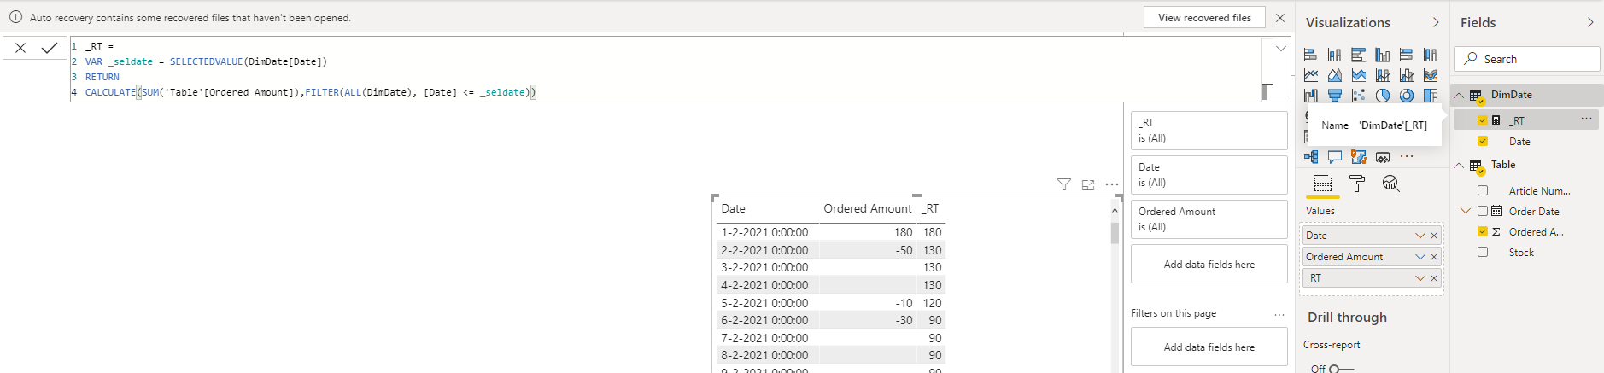This screenshot has height=373, width=1604.
Task: Select the waterfall chart visual
Action: (1311, 96)
